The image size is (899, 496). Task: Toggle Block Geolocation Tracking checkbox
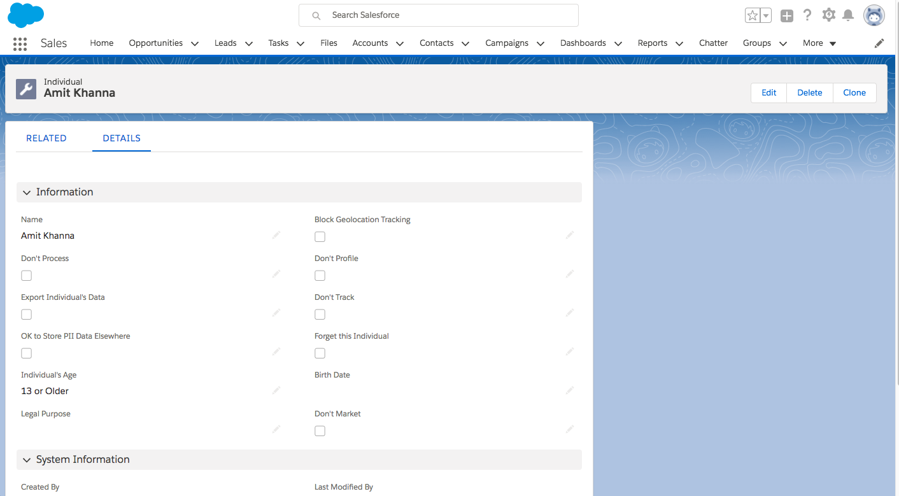click(320, 237)
